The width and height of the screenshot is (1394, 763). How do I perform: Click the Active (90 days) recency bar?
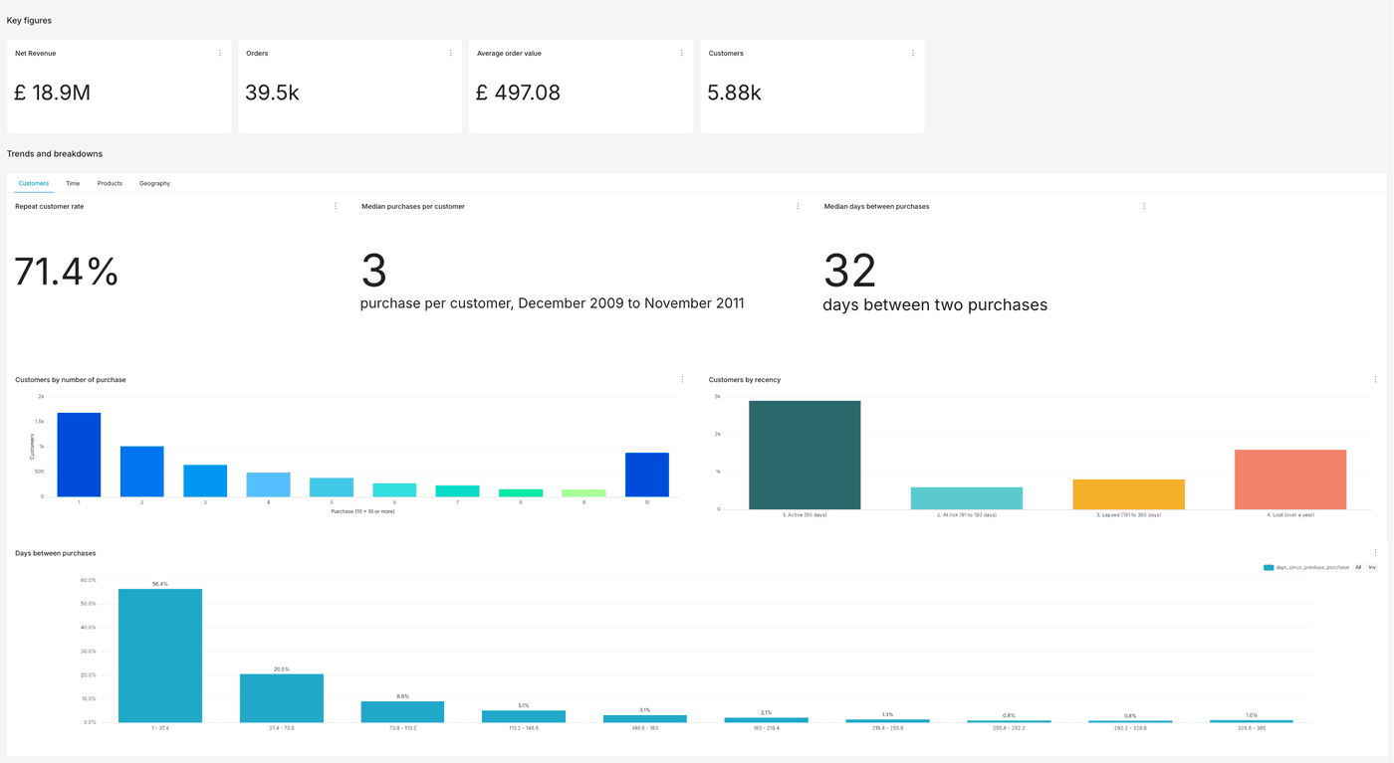pos(805,456)
